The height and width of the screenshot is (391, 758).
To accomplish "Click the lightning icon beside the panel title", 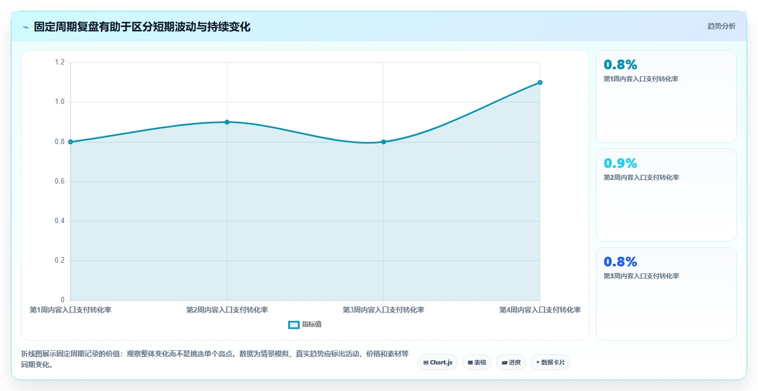I will [x=25, y=27].
